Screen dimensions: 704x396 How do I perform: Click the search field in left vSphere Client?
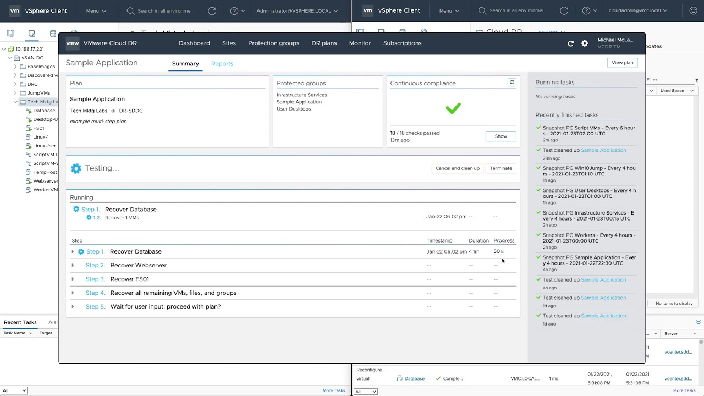point(164,10)
